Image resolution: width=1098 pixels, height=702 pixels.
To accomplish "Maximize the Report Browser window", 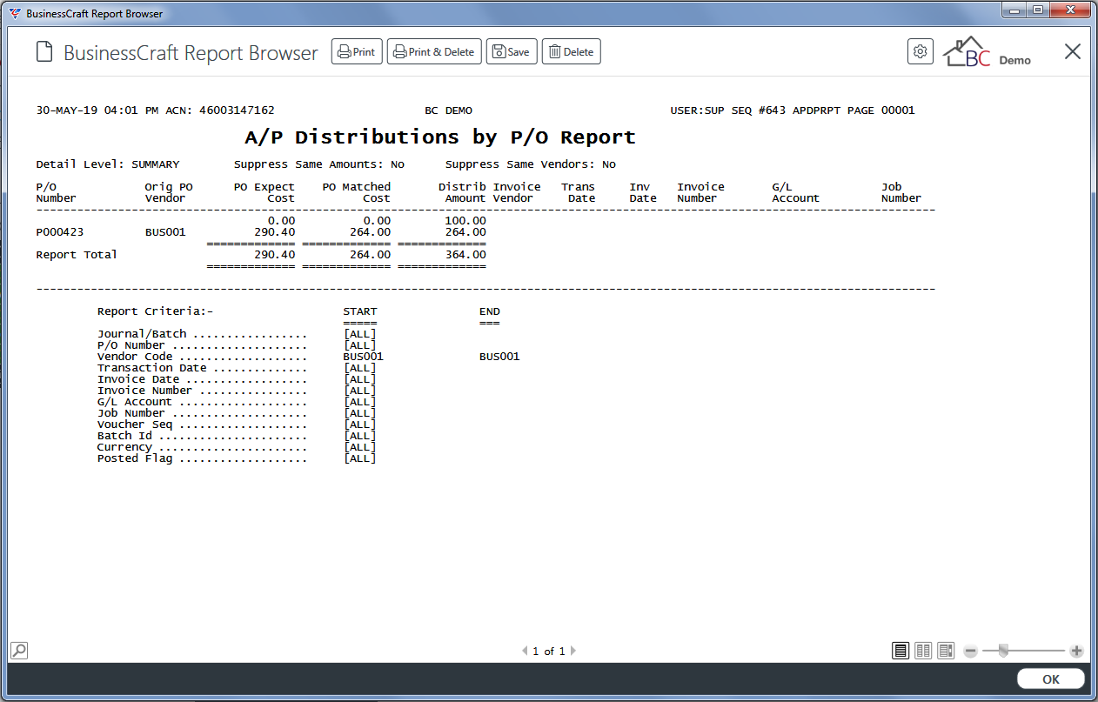I will 1037,10.
